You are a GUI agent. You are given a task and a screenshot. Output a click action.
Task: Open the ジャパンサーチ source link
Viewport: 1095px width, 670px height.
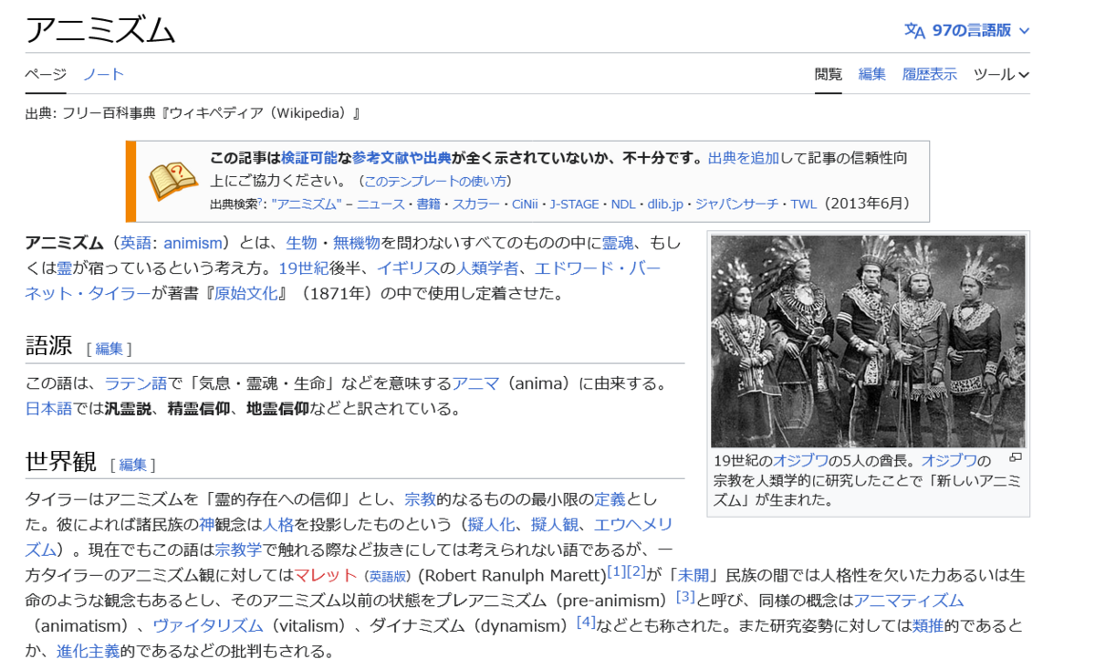pyautogui.click(x=736, y=204)
